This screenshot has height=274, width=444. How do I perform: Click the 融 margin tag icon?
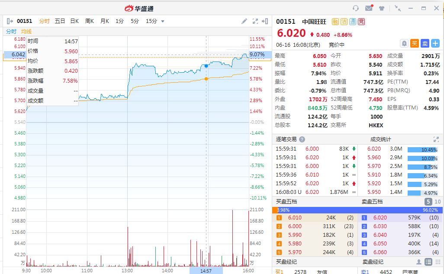click(x=335, y=22)
